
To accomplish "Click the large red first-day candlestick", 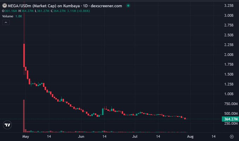I will point(24,56).
